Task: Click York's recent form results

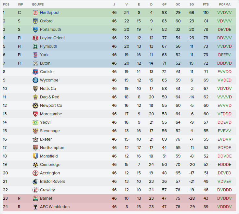Action: [x=225, y=55]
